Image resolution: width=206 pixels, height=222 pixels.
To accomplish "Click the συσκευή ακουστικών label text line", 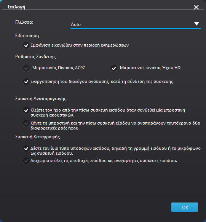I will [x=52, y=115].
